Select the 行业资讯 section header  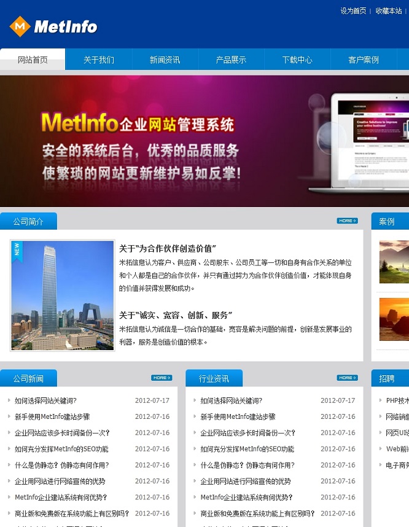tap(214, 378)
